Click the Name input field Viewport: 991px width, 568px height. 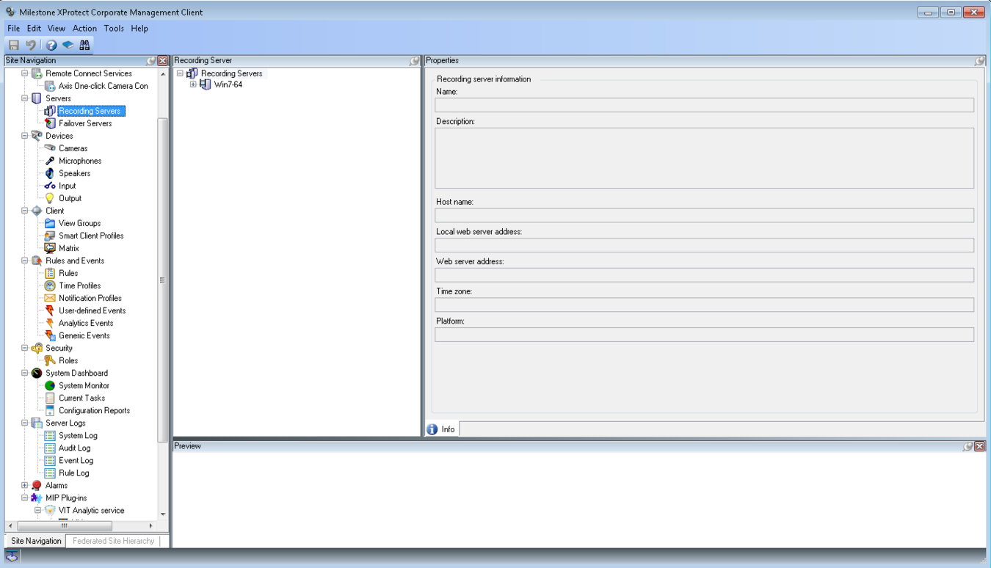(704, 105)
